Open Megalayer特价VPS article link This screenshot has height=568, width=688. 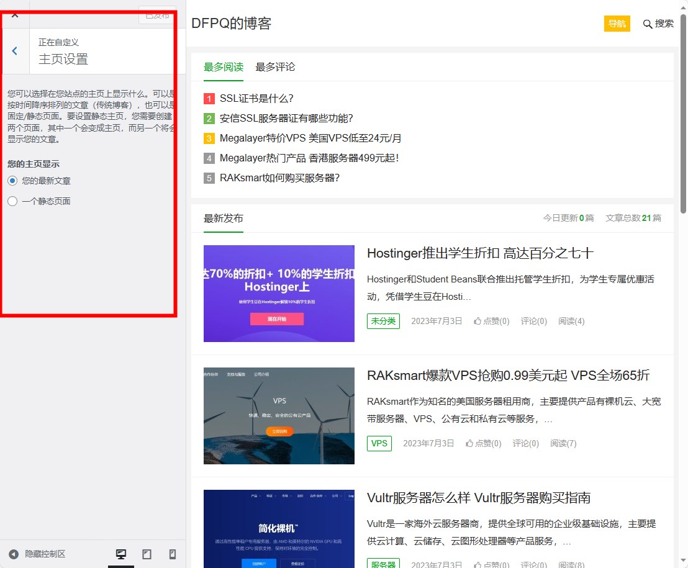pyautogui.click(x=310, y=138)
